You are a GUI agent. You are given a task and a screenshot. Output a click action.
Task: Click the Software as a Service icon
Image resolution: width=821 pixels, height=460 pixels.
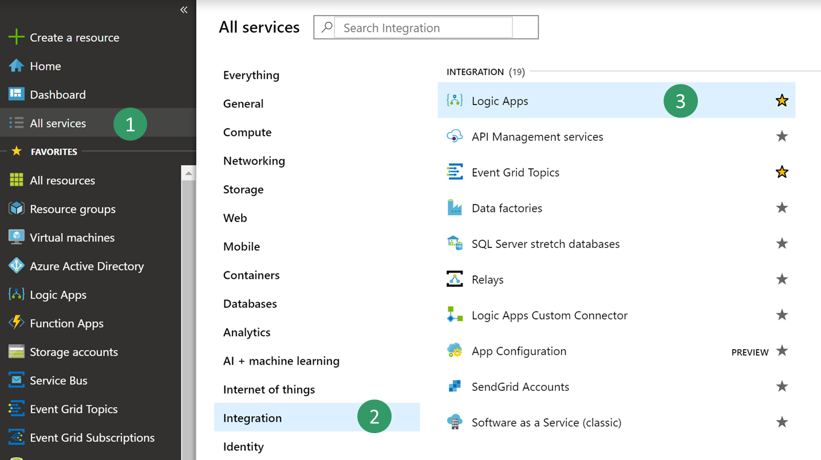[x=455, y=422]
